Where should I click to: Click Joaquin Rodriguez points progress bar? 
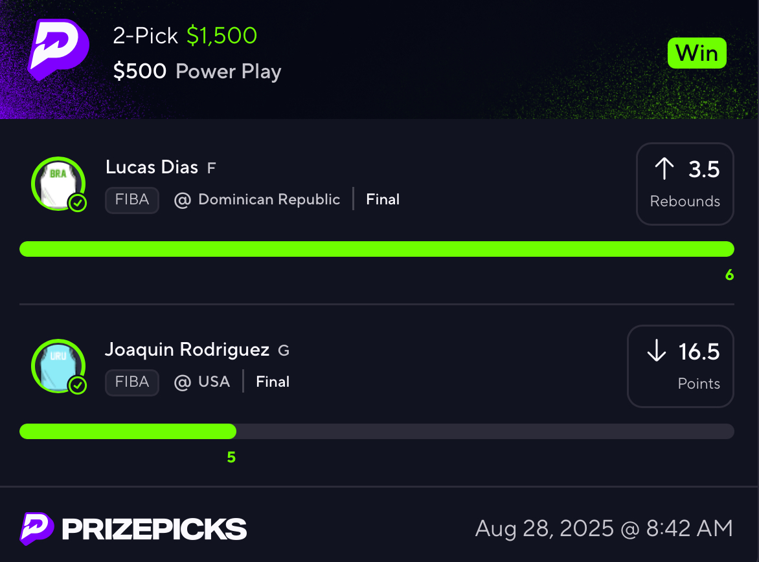click(377, 431)
